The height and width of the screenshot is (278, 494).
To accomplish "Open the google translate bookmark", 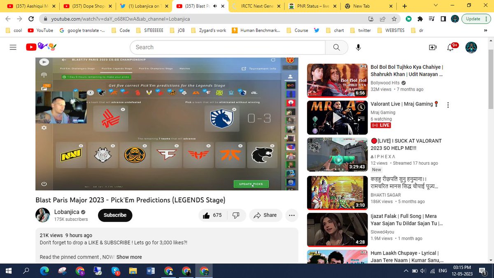I will click(x=82, y=30).
